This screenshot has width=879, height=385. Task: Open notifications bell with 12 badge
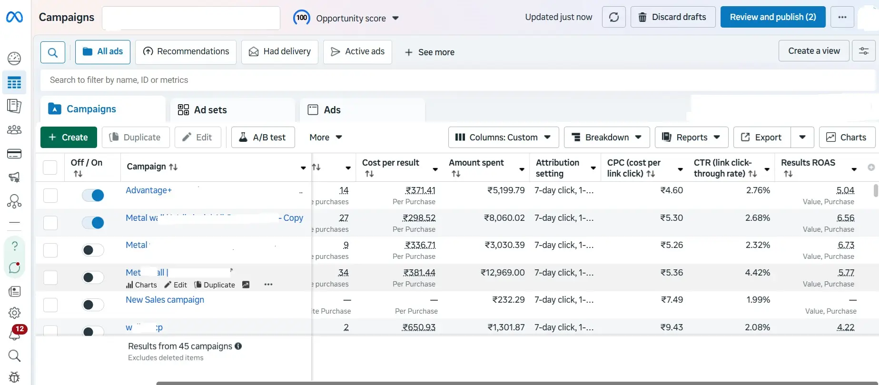pos(14,334)
